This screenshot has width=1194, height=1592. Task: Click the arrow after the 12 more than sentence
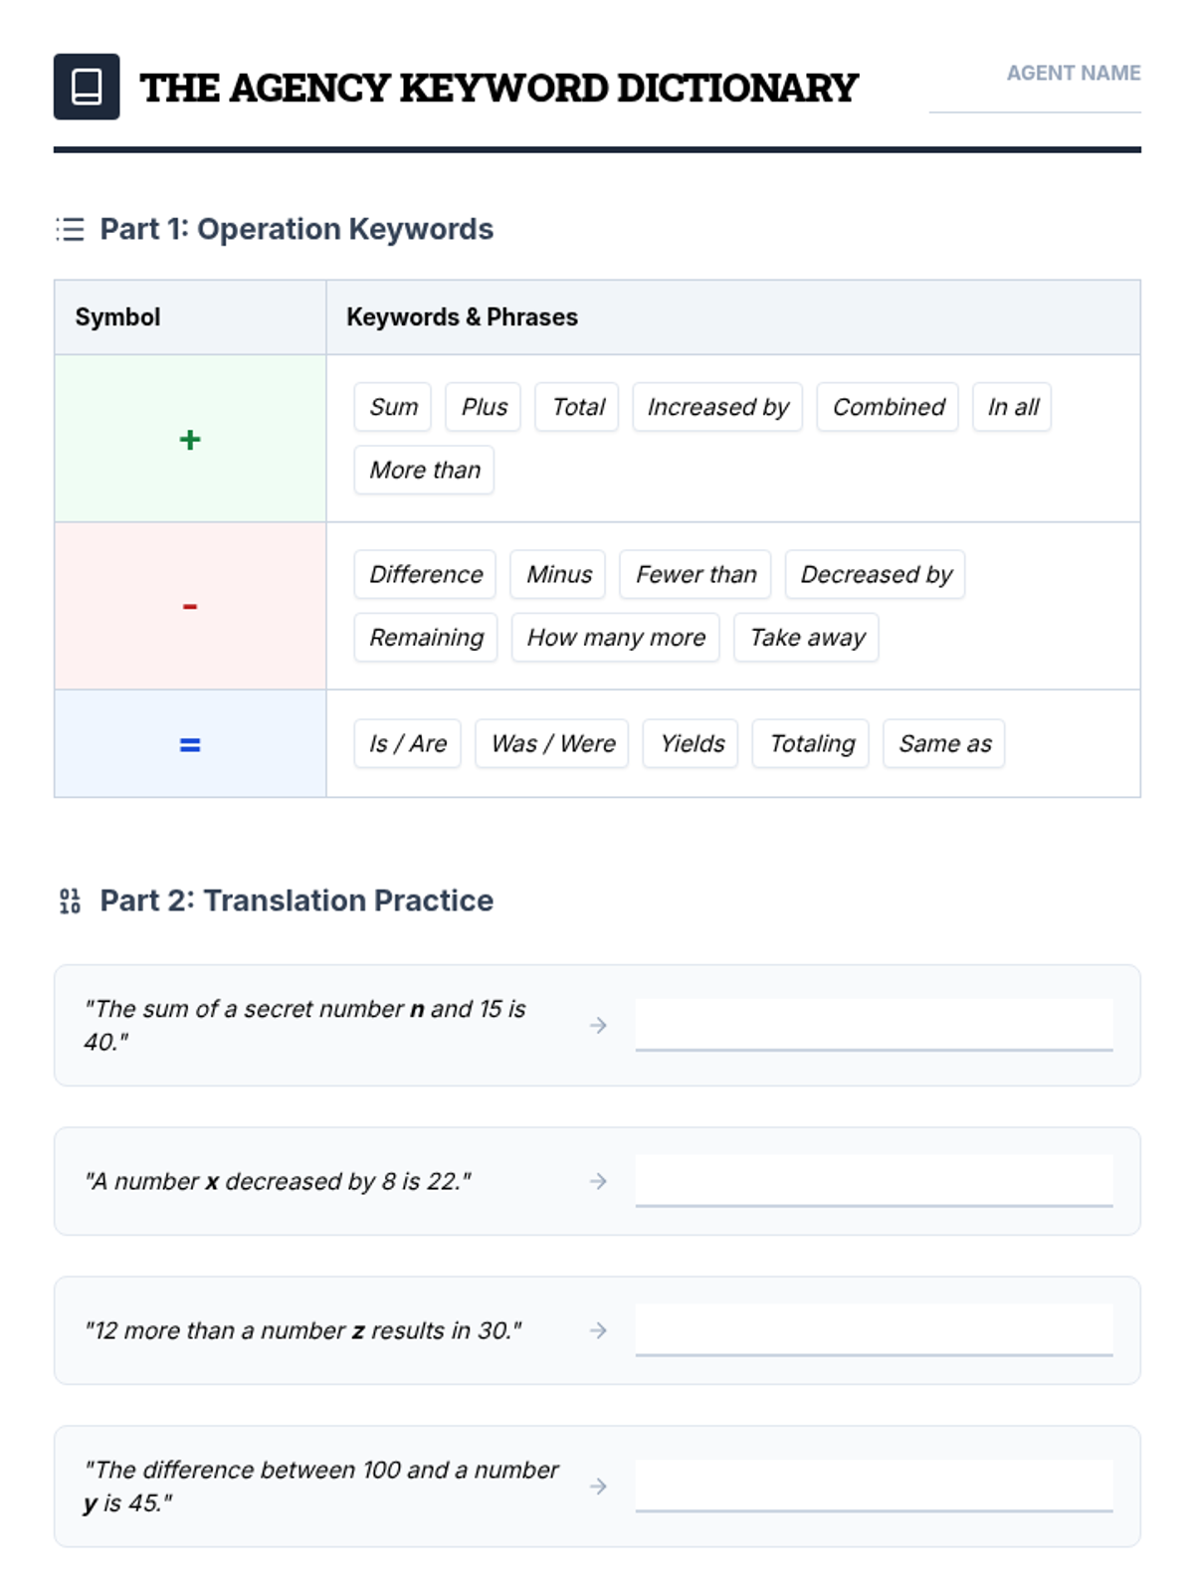coord(598,1330)
